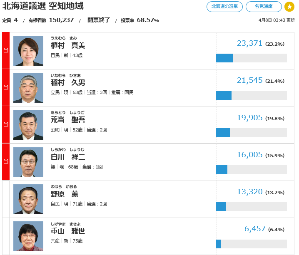Click 野原 薫's candidate photo
This screenshot has width=299, height=255.
coord(28,199)
